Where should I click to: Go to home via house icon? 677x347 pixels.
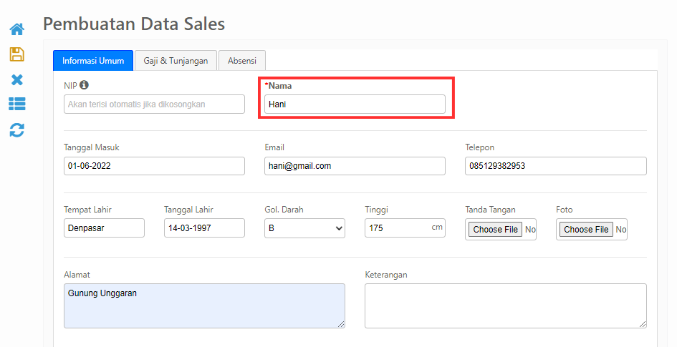(17, 30)
